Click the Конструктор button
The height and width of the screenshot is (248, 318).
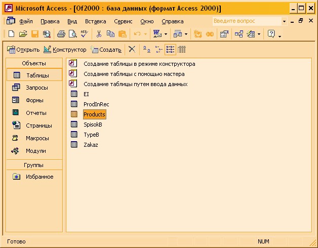[x=65, y=50]
